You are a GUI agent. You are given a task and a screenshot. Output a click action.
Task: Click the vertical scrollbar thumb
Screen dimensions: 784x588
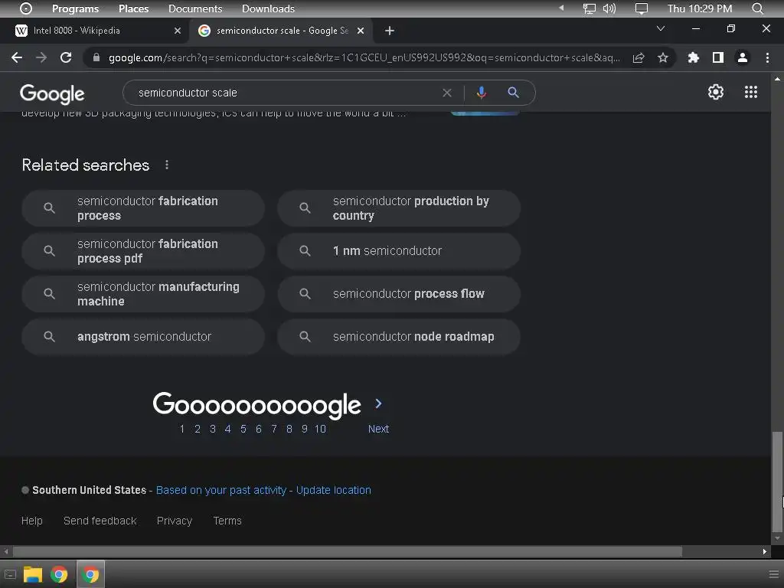click(x=777, y=482)
